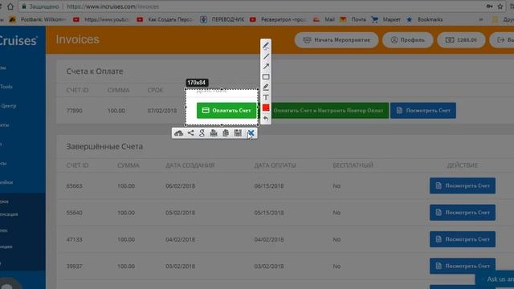Open Tools in the left sidebar
This screenshot has width=514, height=289.
(6, 87)
